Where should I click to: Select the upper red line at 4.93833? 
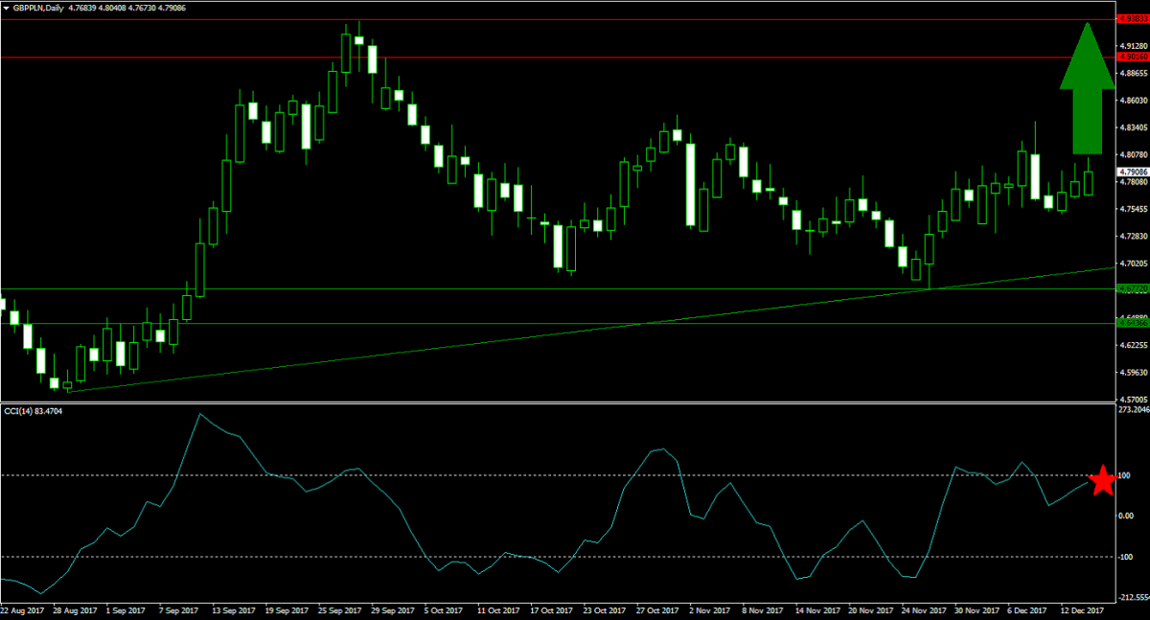coord(575,16)
